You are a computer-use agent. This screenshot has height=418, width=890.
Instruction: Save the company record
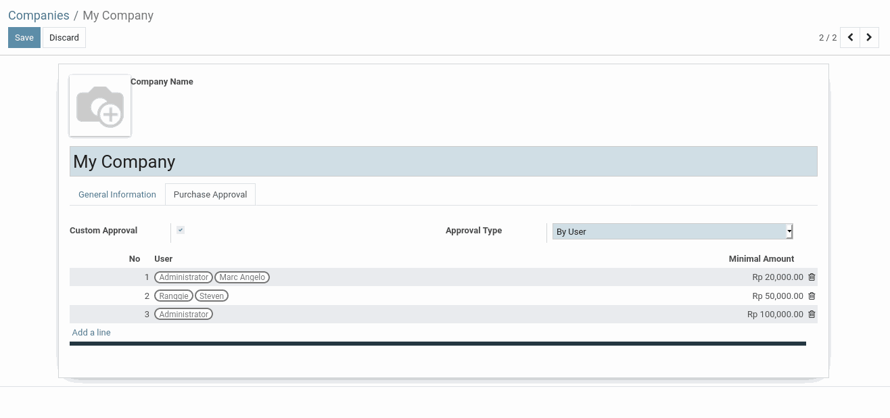tap(24, 38)
